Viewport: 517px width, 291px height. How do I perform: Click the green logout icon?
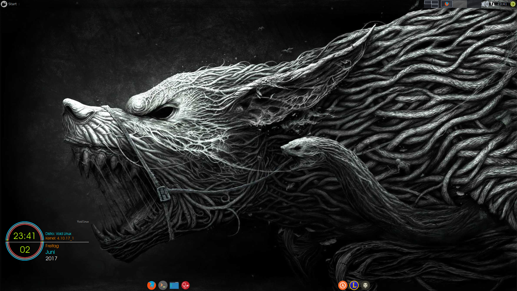click(513, 4)
